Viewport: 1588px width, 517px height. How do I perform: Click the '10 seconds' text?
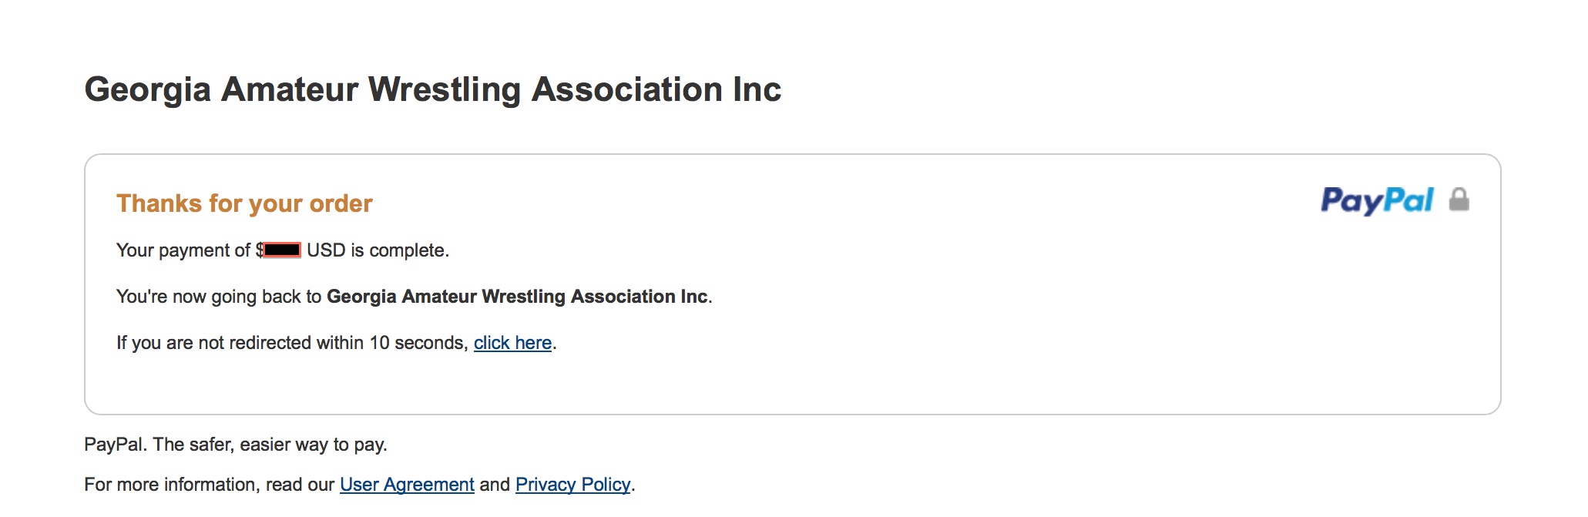coord(417,343)
